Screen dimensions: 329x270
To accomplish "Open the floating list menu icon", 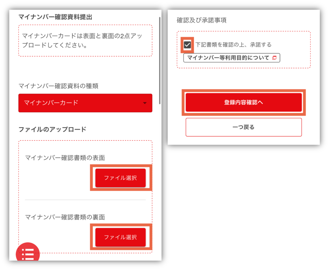I will pyautogui.click(x=28, y=252).
